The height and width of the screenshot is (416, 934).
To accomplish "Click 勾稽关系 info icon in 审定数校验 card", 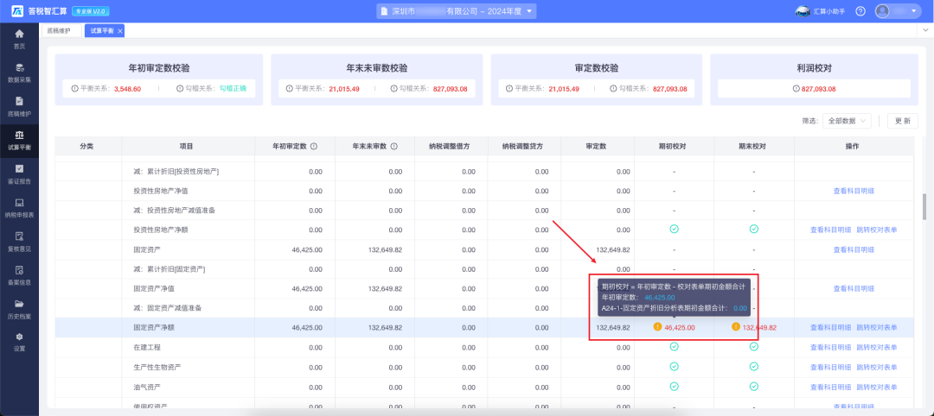I will pyautogui.click(x=613, y=89).
